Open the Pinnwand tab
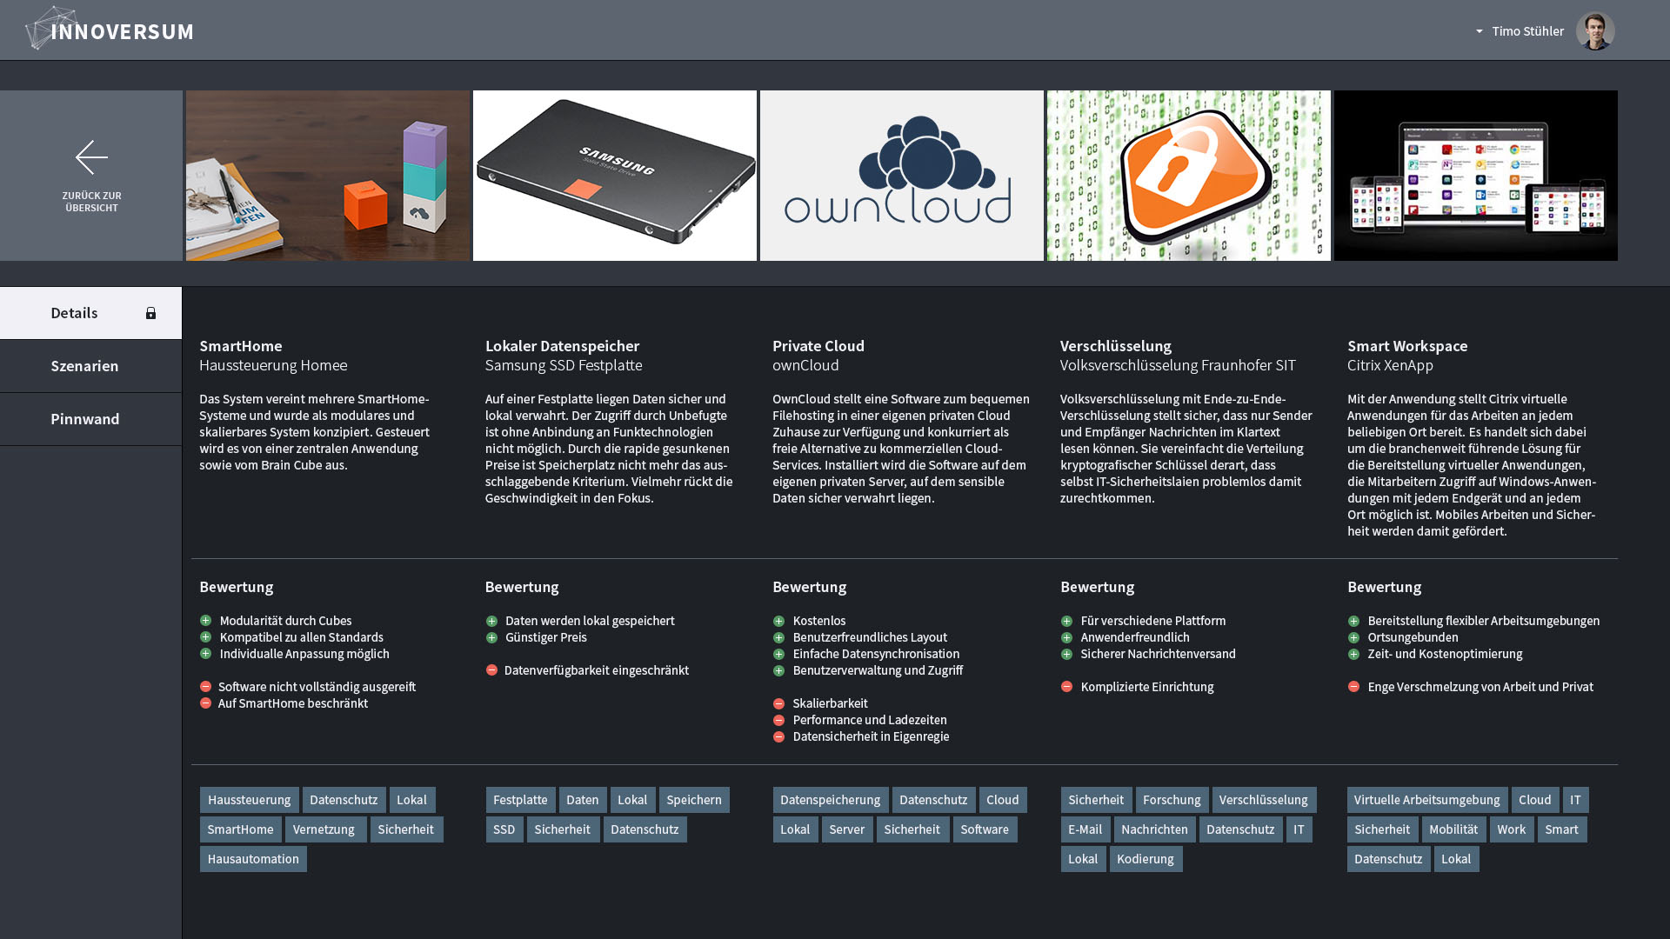This screenshot has height=939, width=1670. 84,419
